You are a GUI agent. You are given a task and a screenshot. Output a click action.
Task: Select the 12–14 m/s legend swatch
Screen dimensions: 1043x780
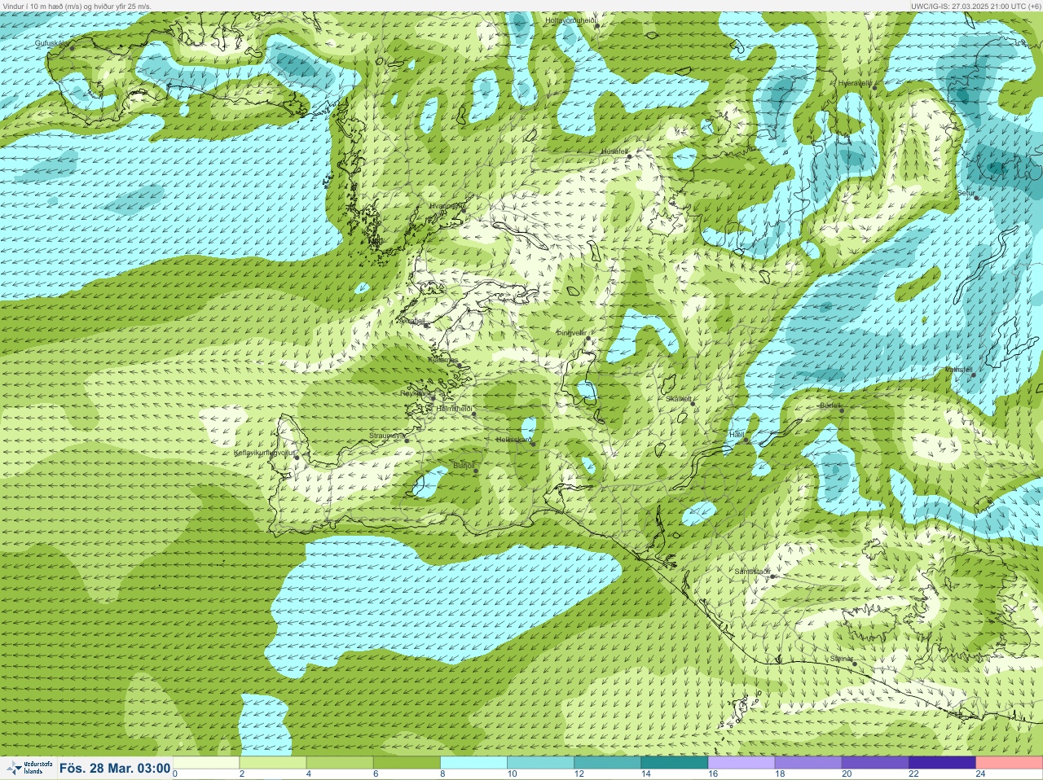(607, 763)
